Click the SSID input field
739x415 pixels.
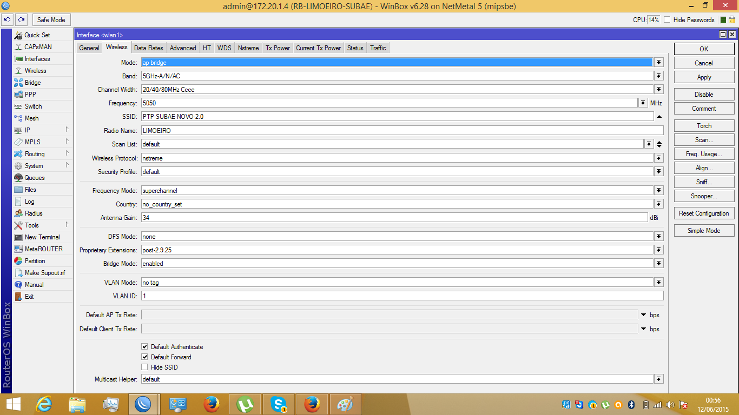tap(397, 117)
